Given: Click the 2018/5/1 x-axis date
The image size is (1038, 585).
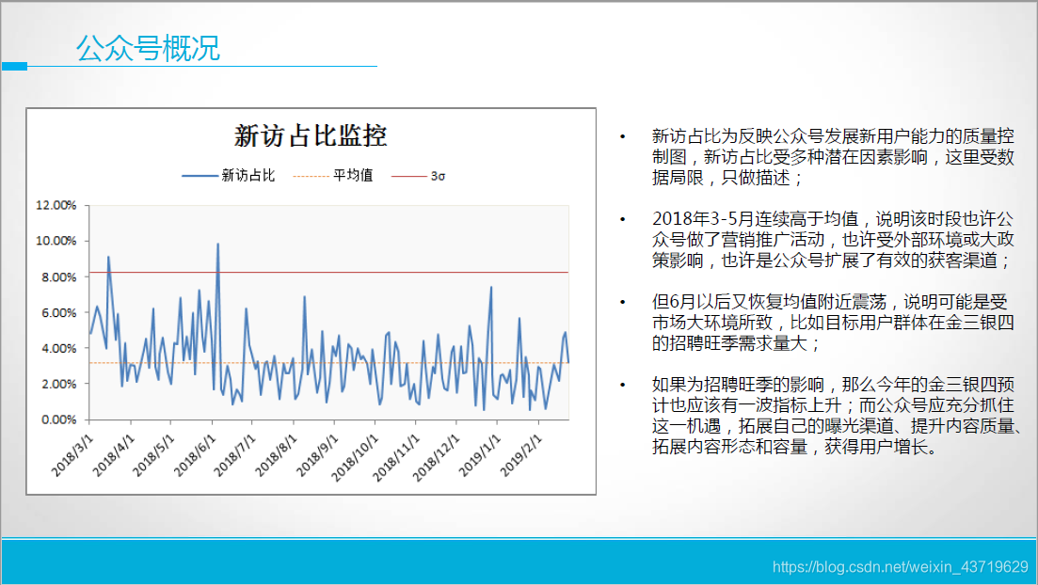Looking at the screenshot, I should click(x=152, y=455).
